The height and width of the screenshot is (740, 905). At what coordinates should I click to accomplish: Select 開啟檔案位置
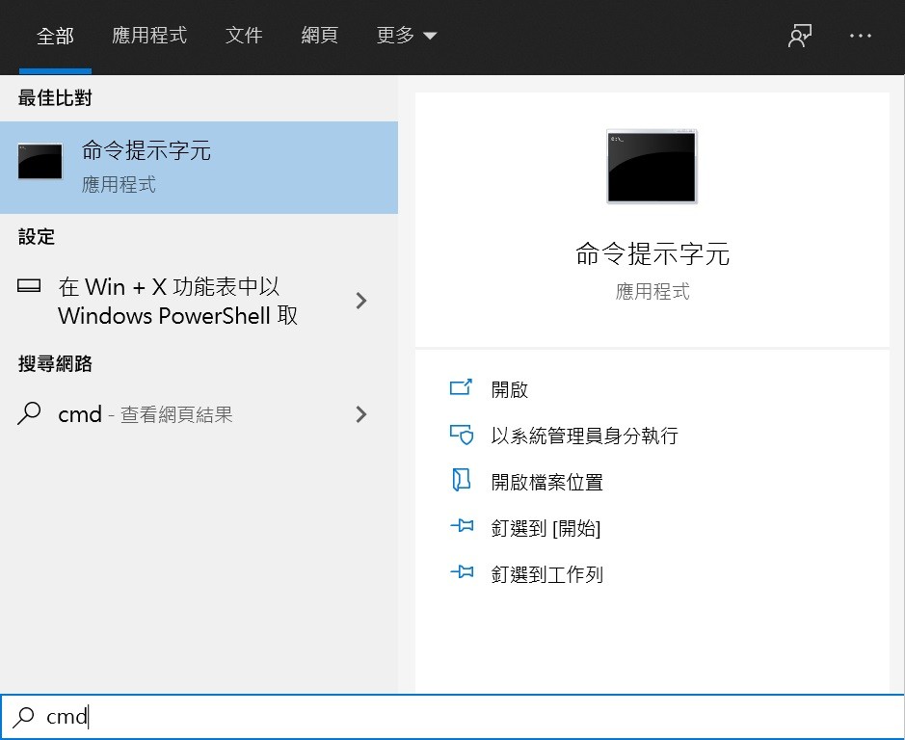pyautogui.click(x=546, y=482)
